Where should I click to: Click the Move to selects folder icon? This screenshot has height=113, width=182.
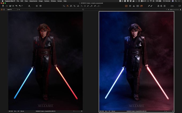tap(10, 6)
